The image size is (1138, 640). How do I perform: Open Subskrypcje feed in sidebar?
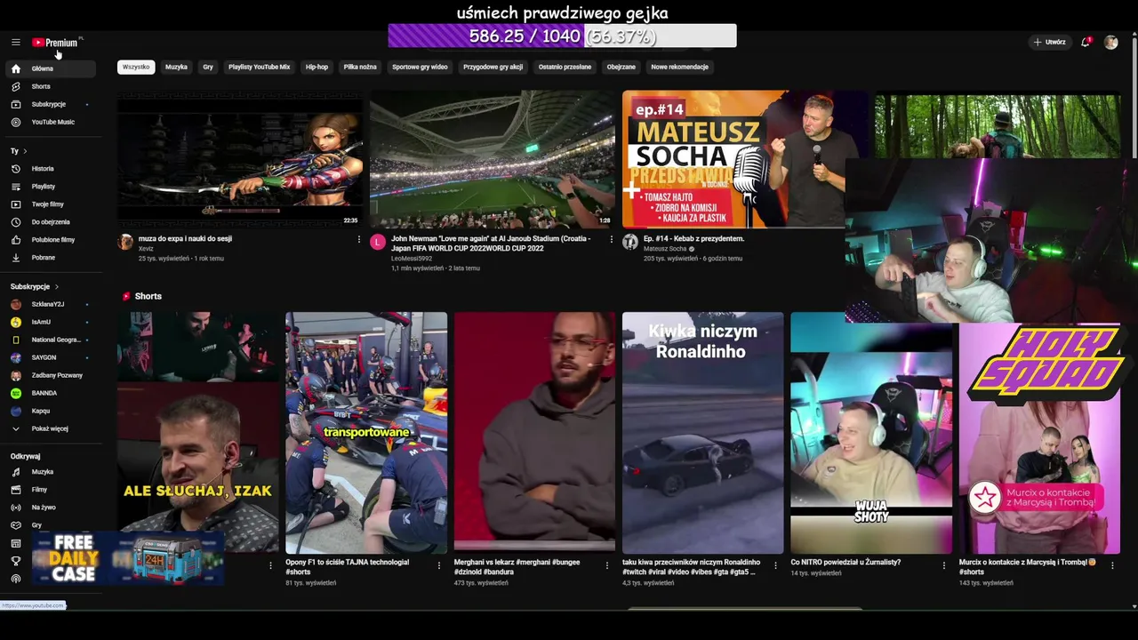coord(51,104)
